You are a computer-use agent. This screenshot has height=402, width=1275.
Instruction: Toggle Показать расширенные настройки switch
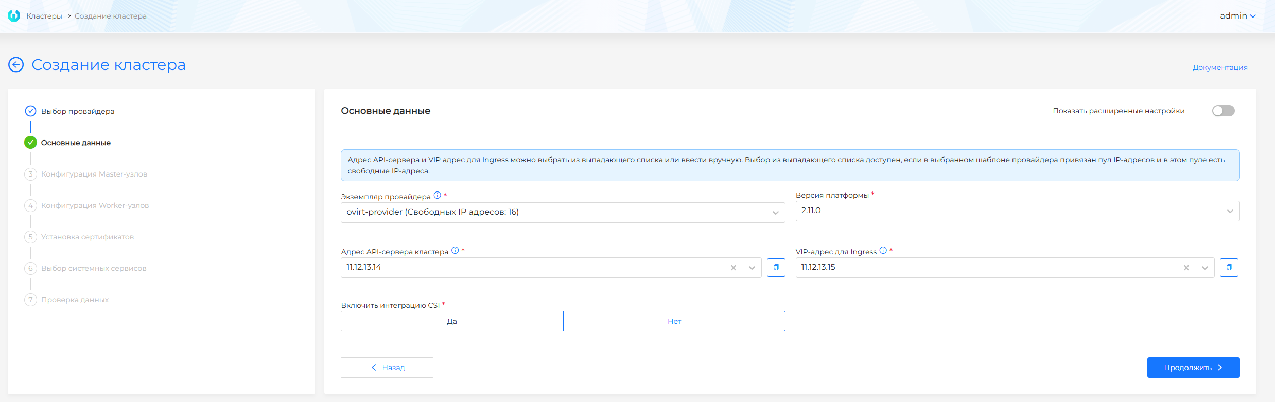(1223, 111)
